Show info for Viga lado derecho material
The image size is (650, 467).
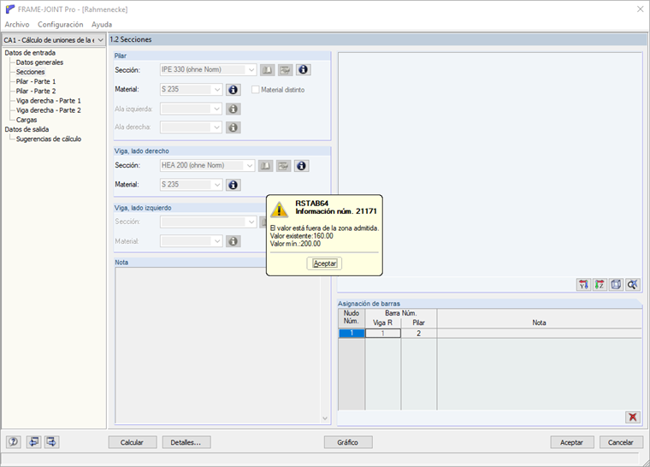pos(233,185)
